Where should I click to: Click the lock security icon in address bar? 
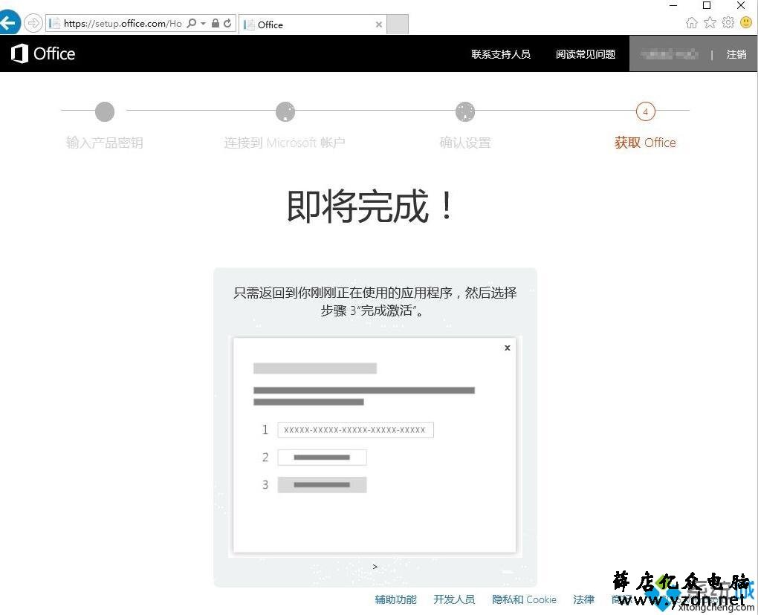216,23
